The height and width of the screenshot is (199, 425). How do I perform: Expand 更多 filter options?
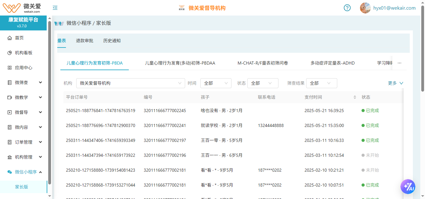click(395, 83)
